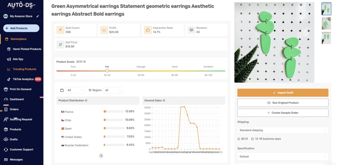The image size is (337, 165).
Task: Go to TikTok Analytics section
Action: (x=23, y=79)
